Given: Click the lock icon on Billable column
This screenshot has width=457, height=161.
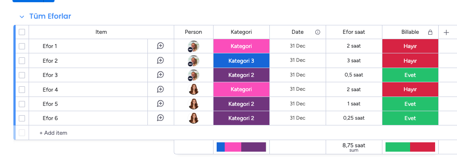Looking at the screenshot, I should click(430, 32).
